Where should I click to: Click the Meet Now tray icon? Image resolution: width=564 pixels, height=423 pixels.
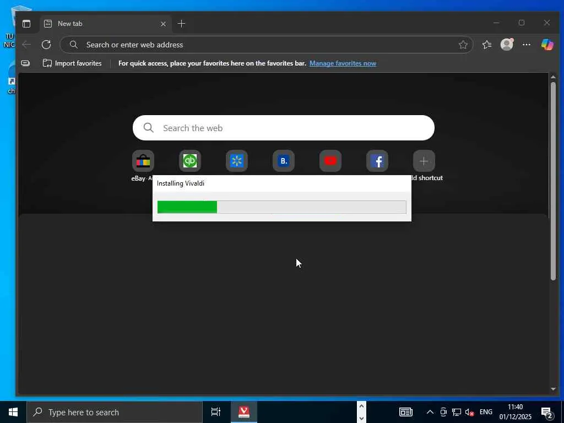click(x=443, y=412)
